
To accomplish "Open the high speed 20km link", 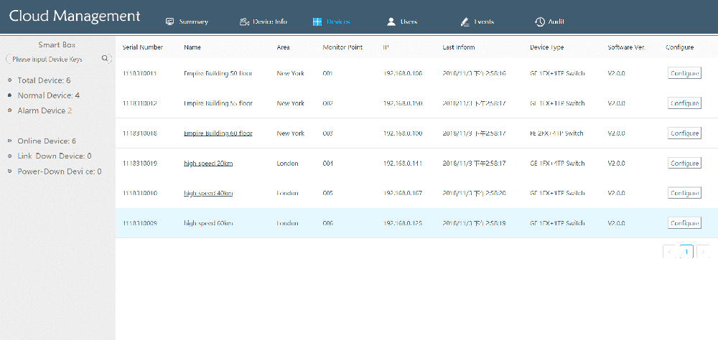I will [208, 164].
